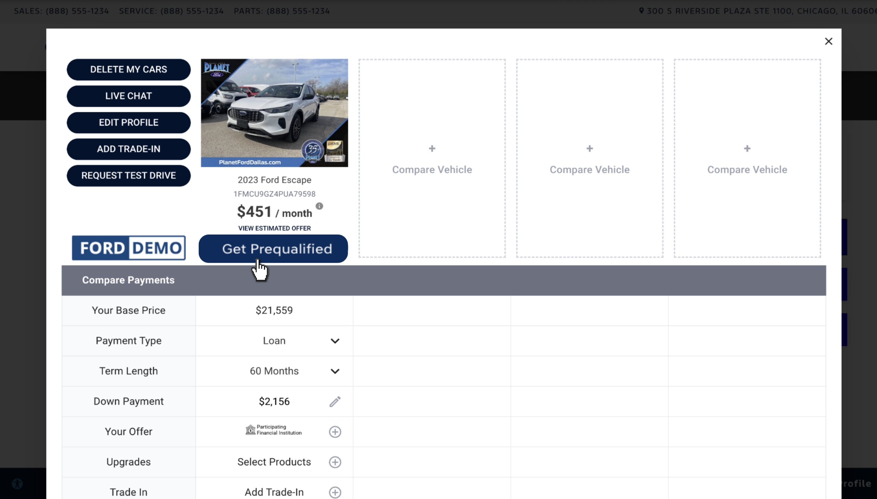Add upgrades using Select Products plus icon
This screenshot has height=499, width=877.
coord(335,462)
